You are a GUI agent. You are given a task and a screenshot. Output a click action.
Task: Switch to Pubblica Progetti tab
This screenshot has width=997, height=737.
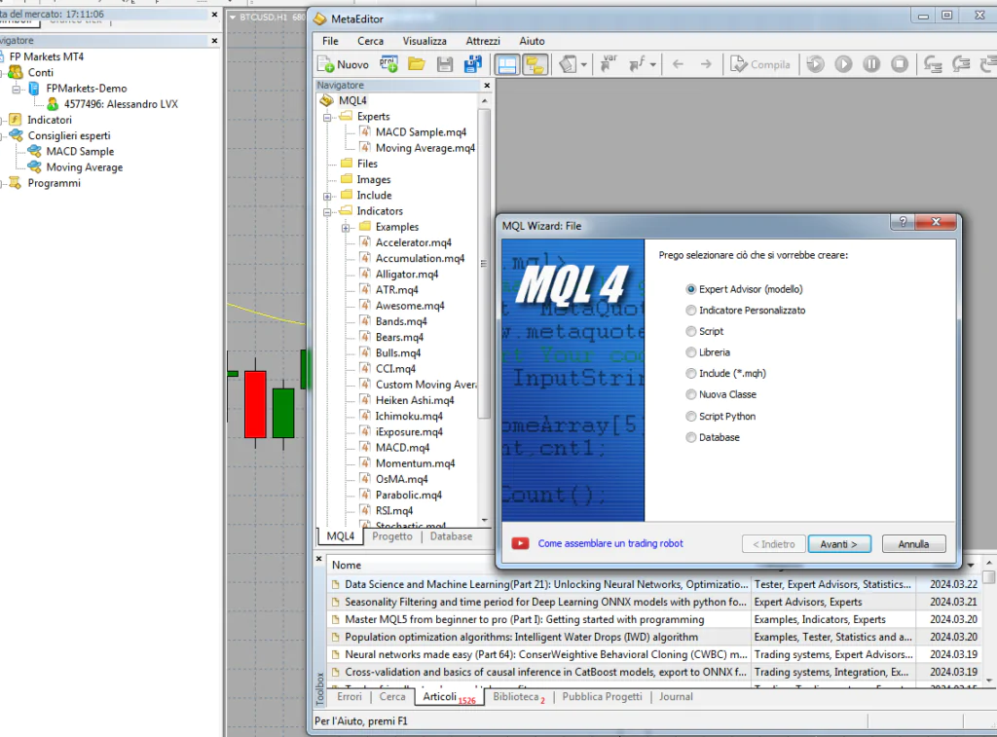602,697
